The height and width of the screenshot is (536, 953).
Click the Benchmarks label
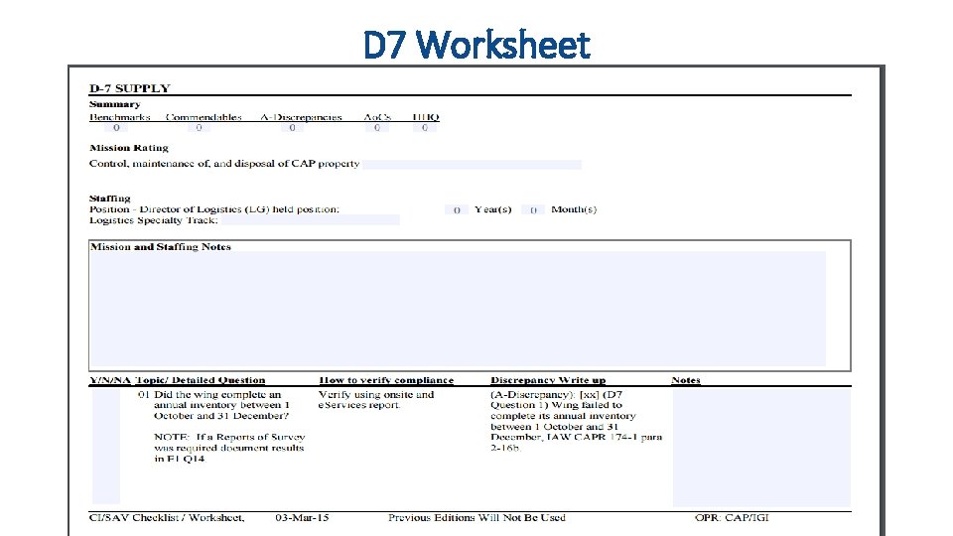pos(120,117)
